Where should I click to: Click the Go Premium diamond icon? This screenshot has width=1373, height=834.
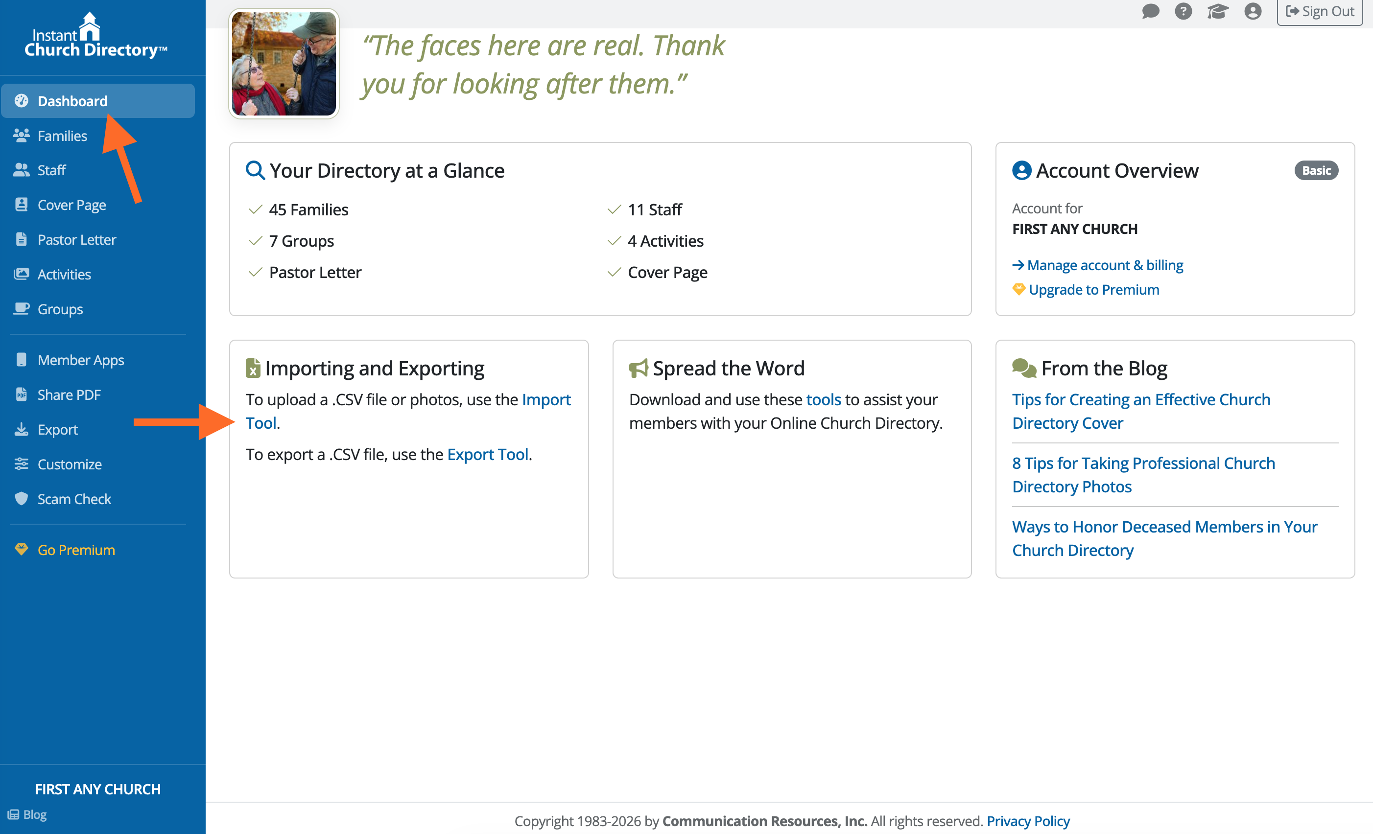pyautogui.click(x=21, y=549)
